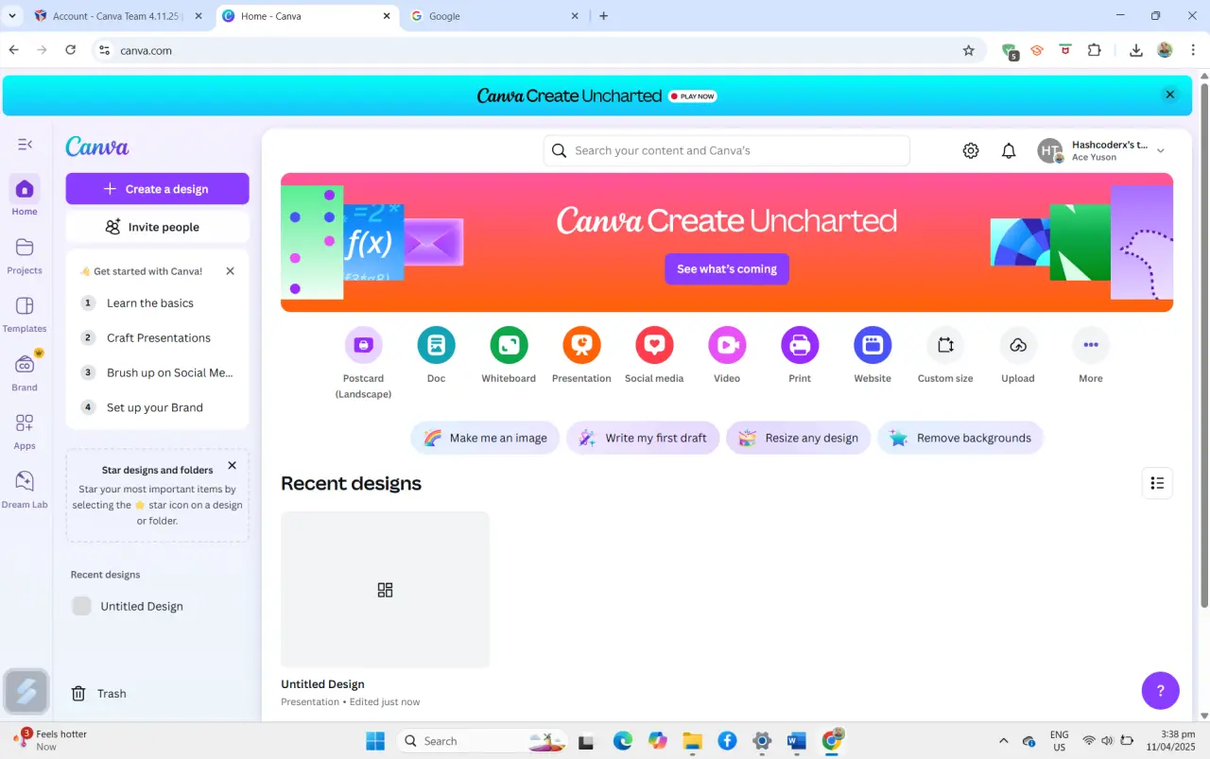Show hidden system tray icons chevron
The width and height of the screenshot is (1210, 759).
[x=1003, y=741]
